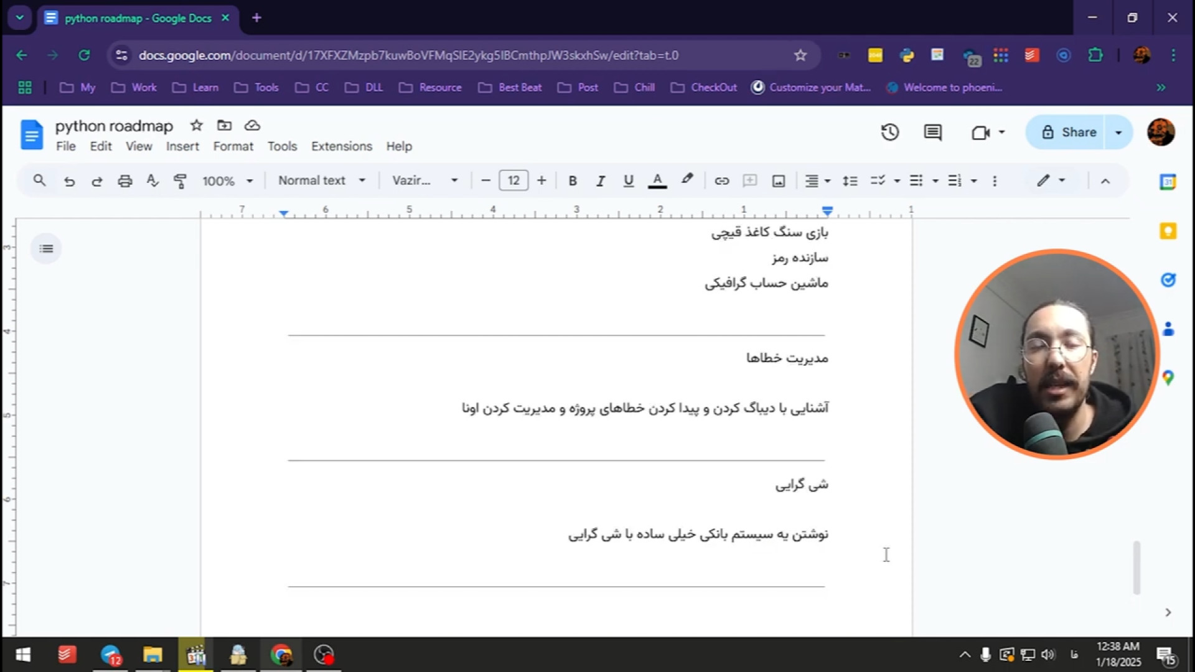Open File Explorer from the taskbar
This screenshot has height=672, width=1195.
point(152,655)
